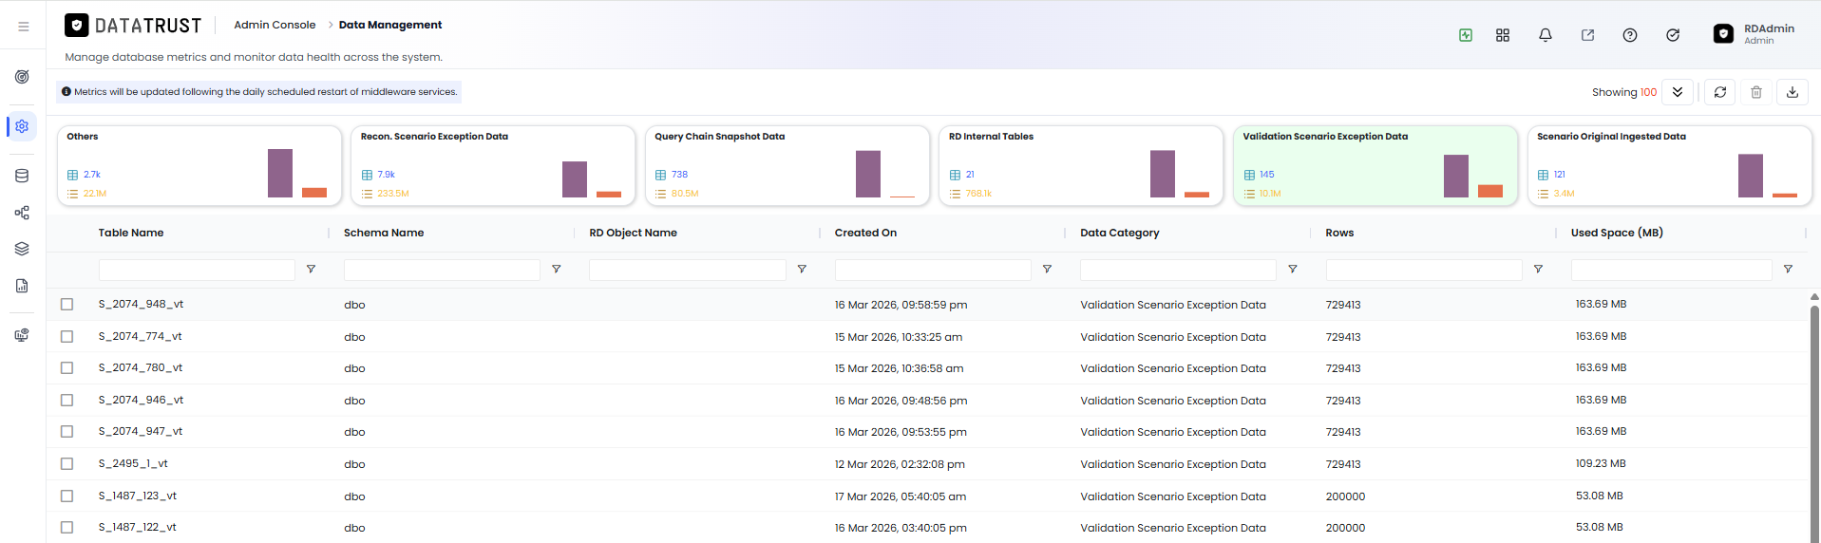Screen dimensions: 1821x543
Task: Click the trash delete icon
Action: 1756,92
